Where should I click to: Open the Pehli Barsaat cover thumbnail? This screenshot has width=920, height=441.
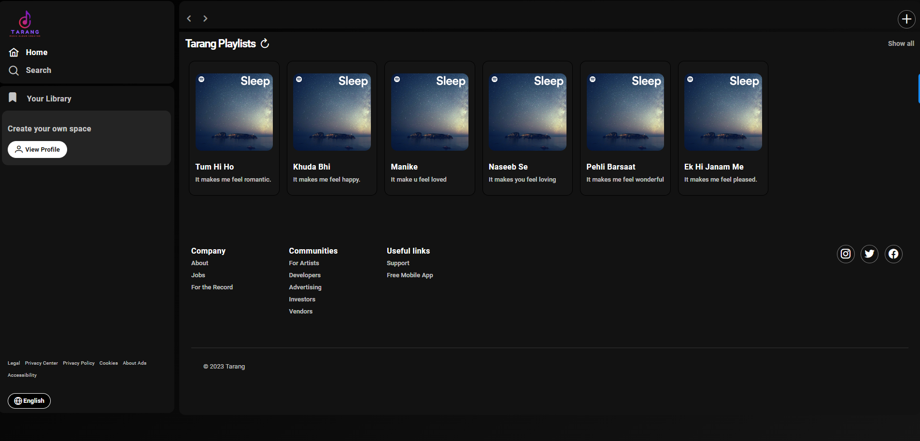coord(625,112)
